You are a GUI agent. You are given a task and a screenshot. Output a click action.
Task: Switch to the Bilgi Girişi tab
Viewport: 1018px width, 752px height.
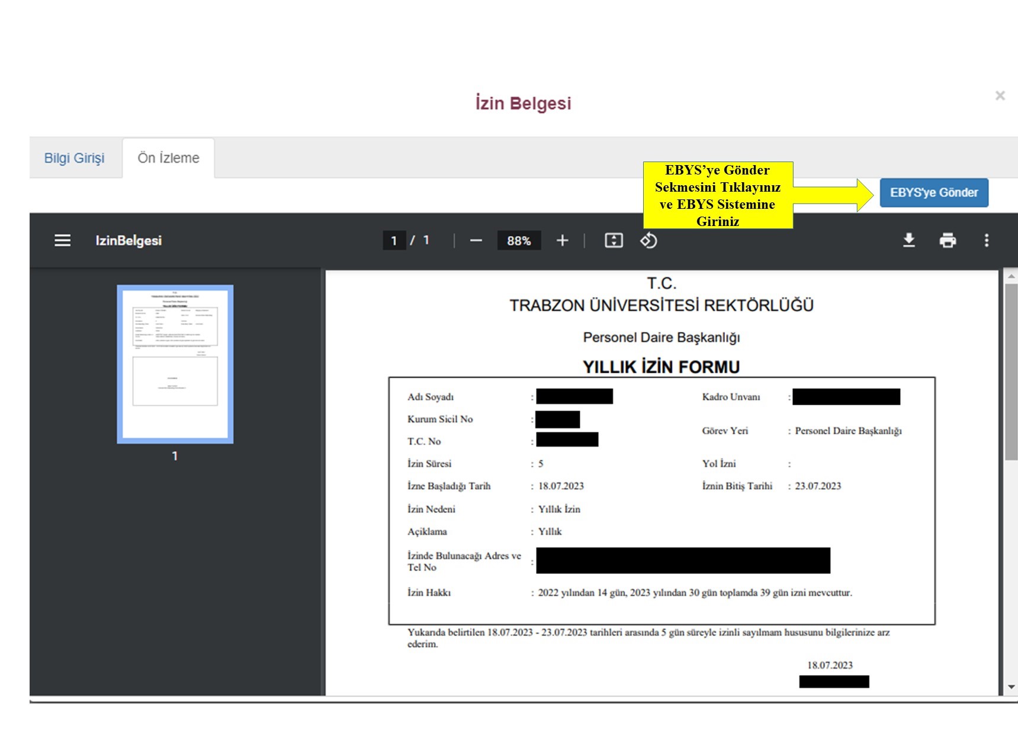coord(74,158)
